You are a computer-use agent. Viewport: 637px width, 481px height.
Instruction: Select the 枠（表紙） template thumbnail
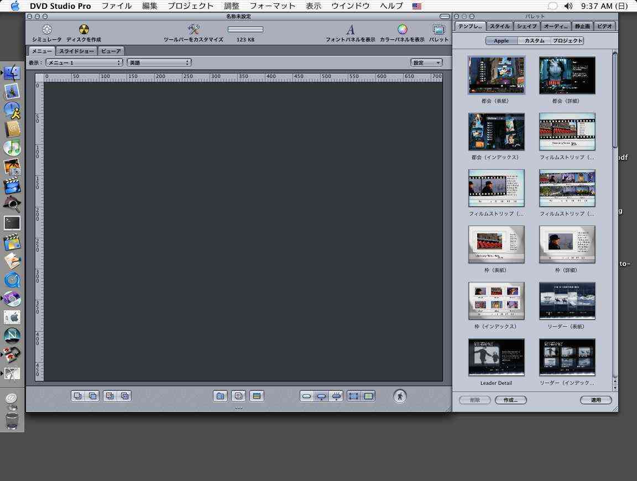pyautogui.click(x=497, y=244)
